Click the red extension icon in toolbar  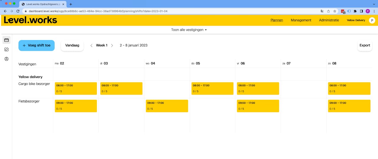pyautogui.click(x=343, y=11)
